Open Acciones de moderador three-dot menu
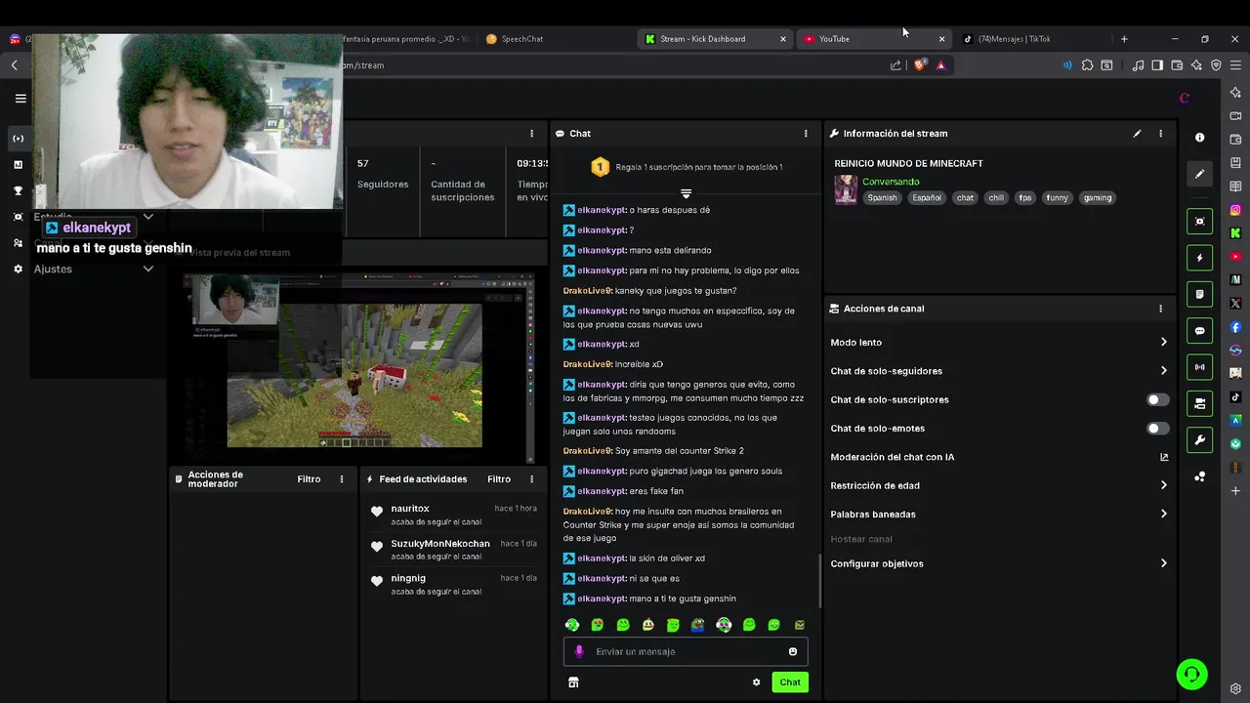Viewport: 1250px width, 703px height. coord(341,479)
